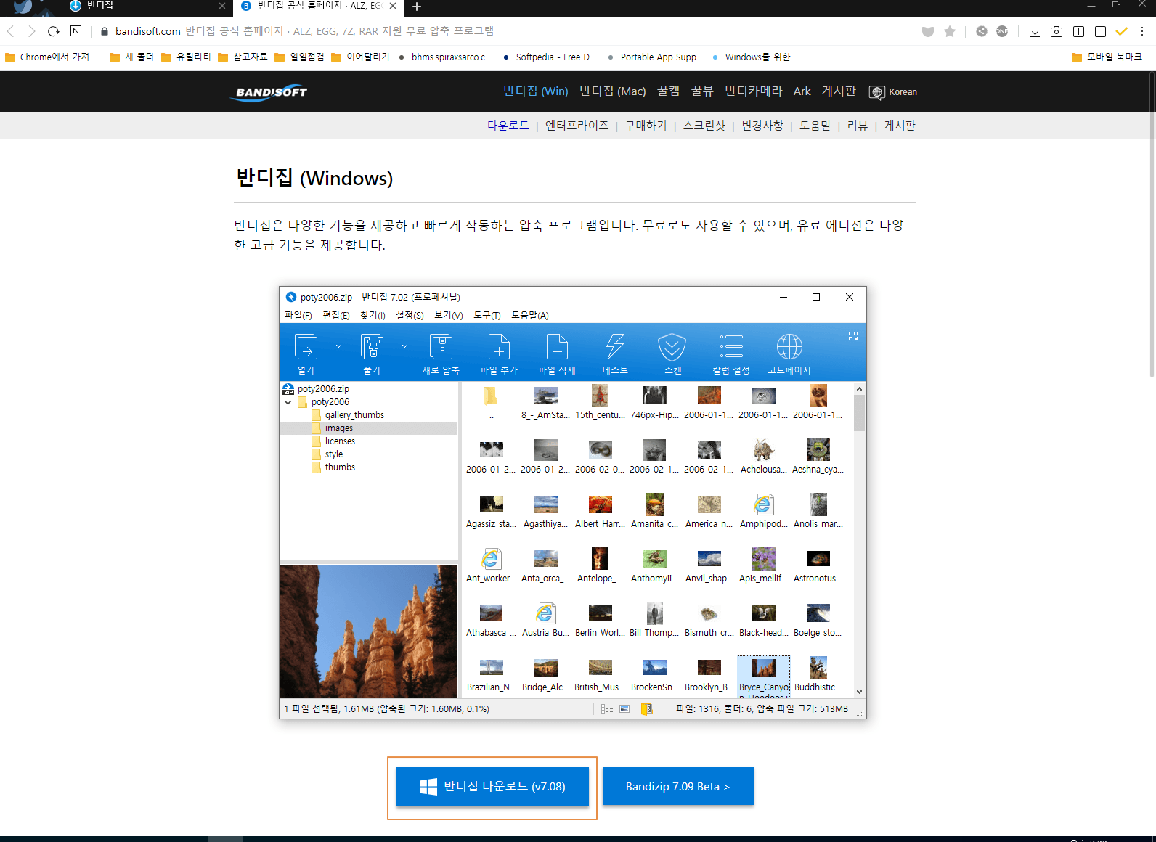Click the folder view icon in status bar

[x=646, y=708]
